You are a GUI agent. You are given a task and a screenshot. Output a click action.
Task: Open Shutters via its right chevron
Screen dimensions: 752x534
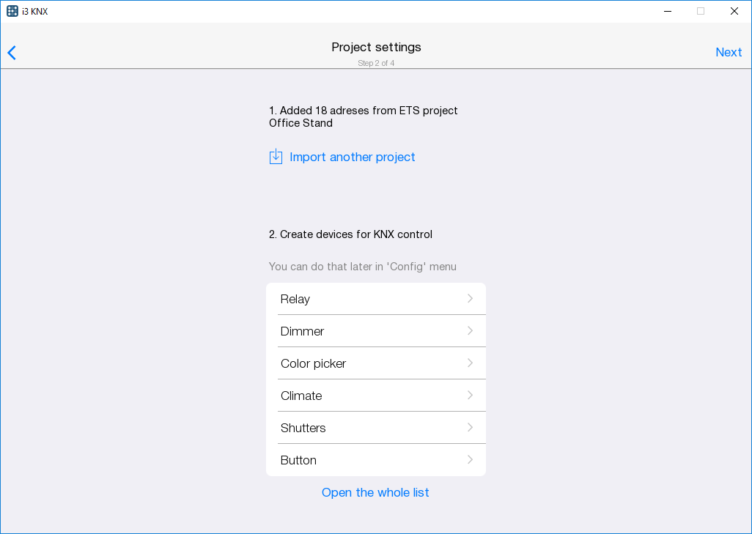pyautogui.click(x=470, y=428)
